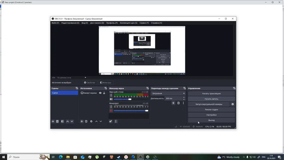The image size is (284, 160).
Task: Select Захват экрана source row
Action: (x=93, y=93)
